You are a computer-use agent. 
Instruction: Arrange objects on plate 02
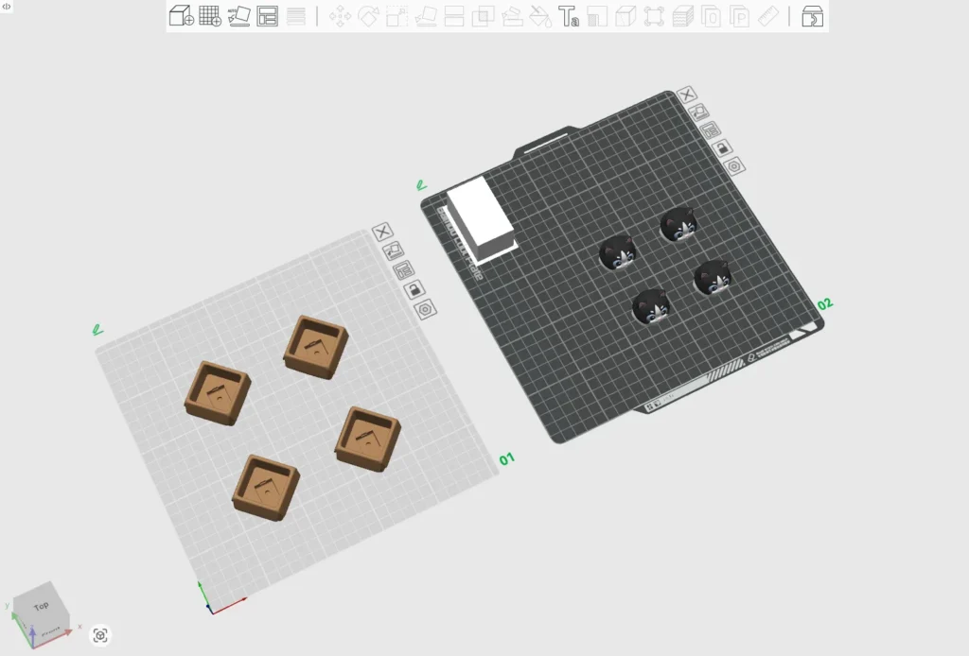point(711,130)
